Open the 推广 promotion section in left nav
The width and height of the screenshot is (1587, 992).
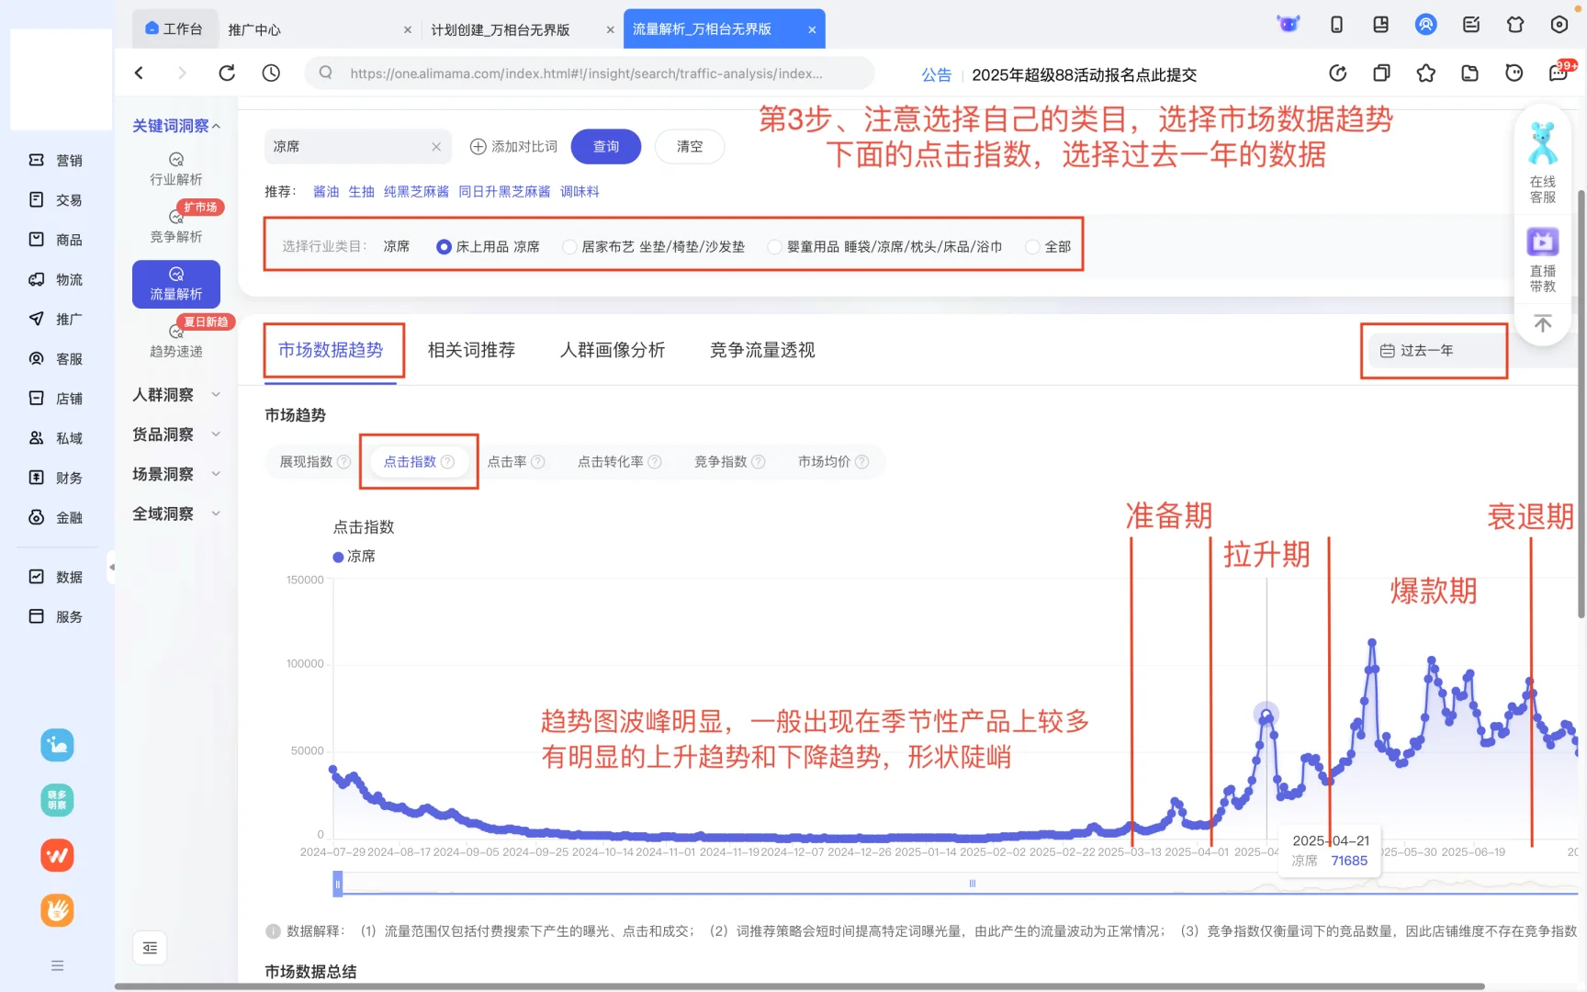(x=57, y=319)
